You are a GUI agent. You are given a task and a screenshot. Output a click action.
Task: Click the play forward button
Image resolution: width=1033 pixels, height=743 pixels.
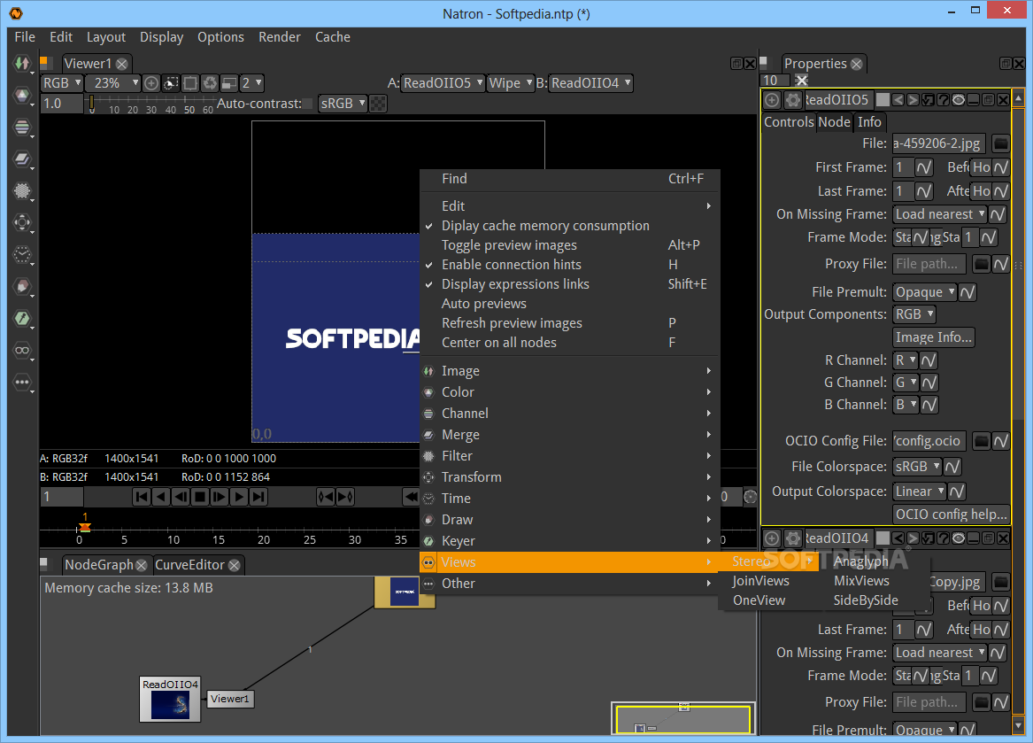(239, 497)
